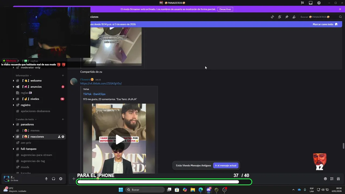
Task: Click magnifier icon in PANADEROS search
Action: click(340, 17)
